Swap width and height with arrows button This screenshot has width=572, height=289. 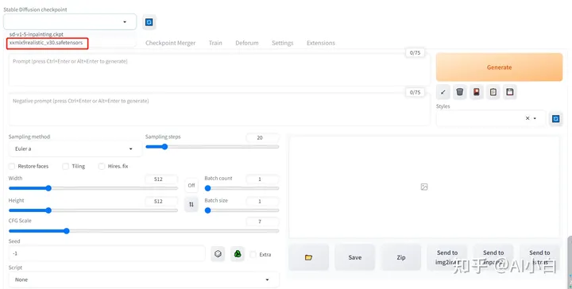[x=191, y=205]
